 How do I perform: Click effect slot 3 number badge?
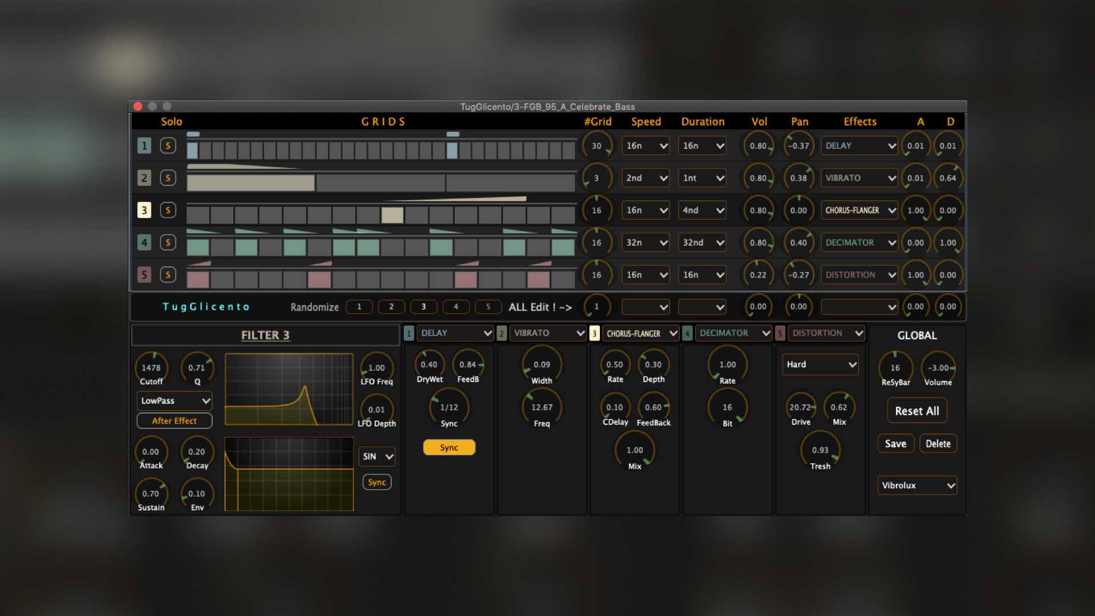[x=594, y=334]
